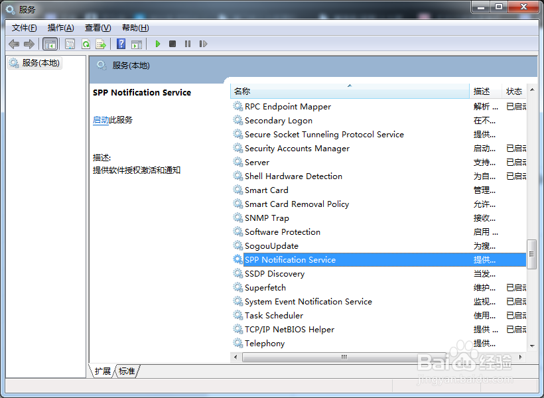Image resolution: width=544 pixels, height=398 pixels.
Task: Select the SSDP Discovery service
Action: (x=274, y=273)
